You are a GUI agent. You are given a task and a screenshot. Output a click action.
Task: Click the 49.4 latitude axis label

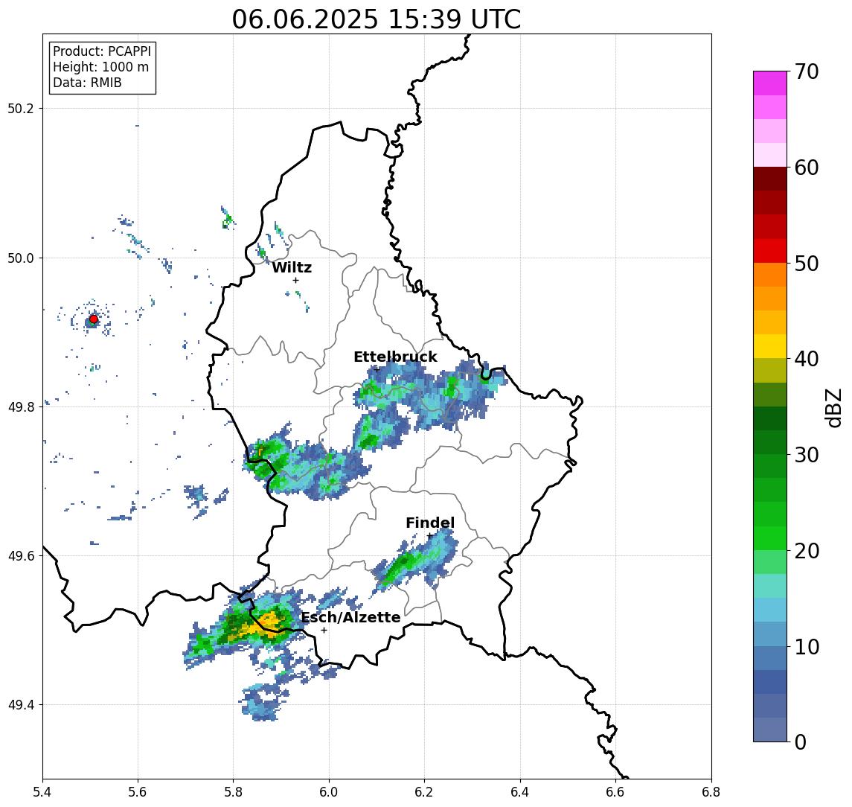click(x=20, y=705)
